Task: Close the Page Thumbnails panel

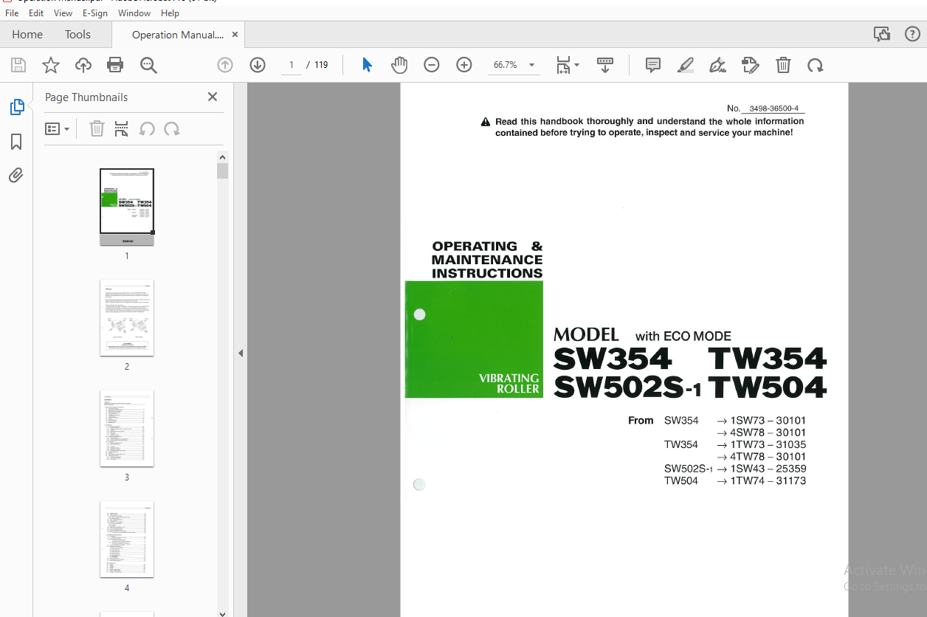Action: (x=213, y=97)
